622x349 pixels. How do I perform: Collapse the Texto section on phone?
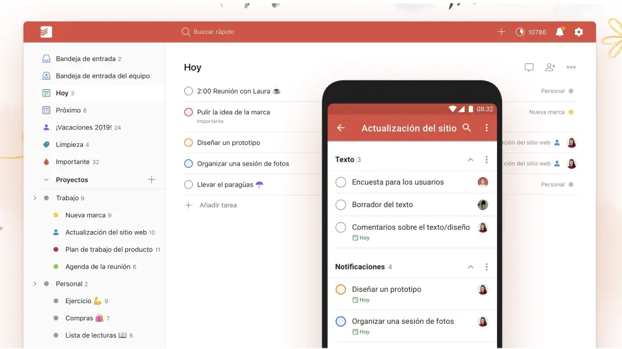tap(470, 160)
